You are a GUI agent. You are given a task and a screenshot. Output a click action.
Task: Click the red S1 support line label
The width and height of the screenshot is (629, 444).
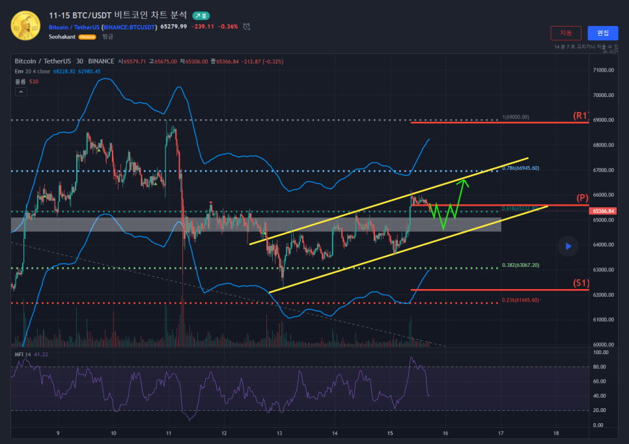pos(581,283)
